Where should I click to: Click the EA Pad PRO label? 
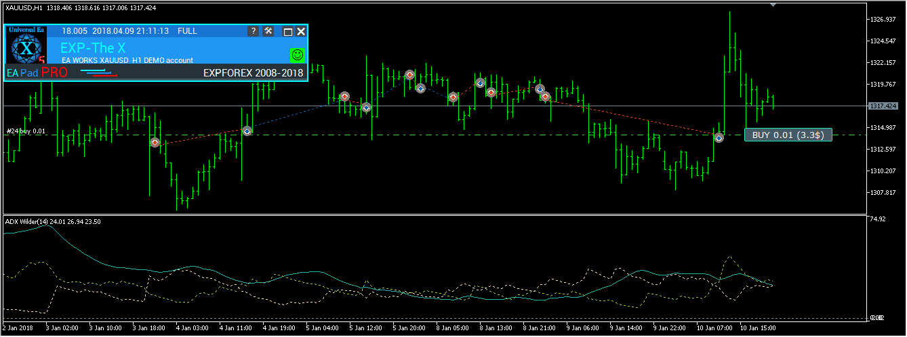(x=37, y=72)
